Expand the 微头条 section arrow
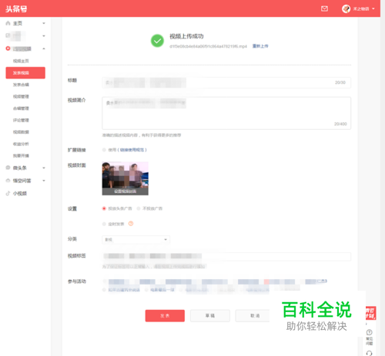Screen dimensions: 385x356 44,168
